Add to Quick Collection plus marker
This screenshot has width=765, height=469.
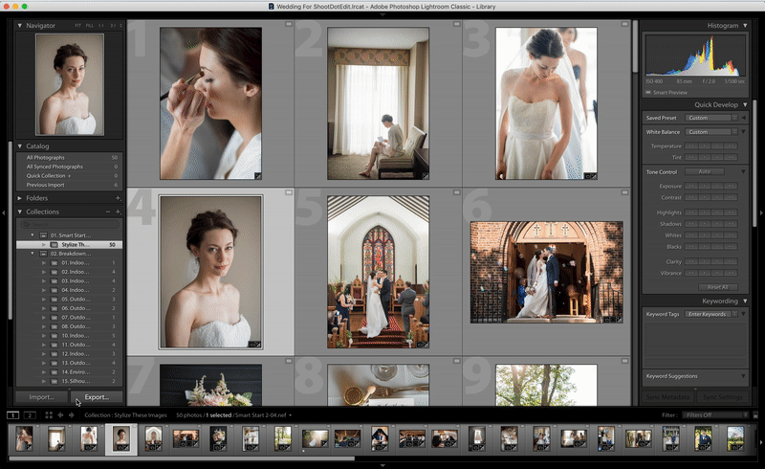69,175
